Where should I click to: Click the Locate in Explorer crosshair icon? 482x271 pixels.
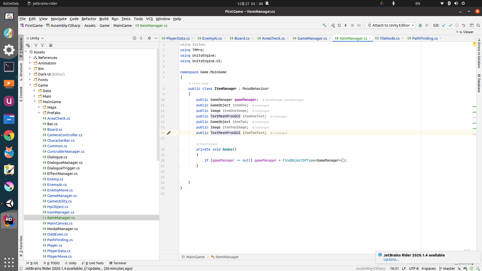135,38
